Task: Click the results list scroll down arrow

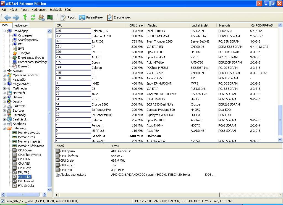Action: (x=280, y=140)
